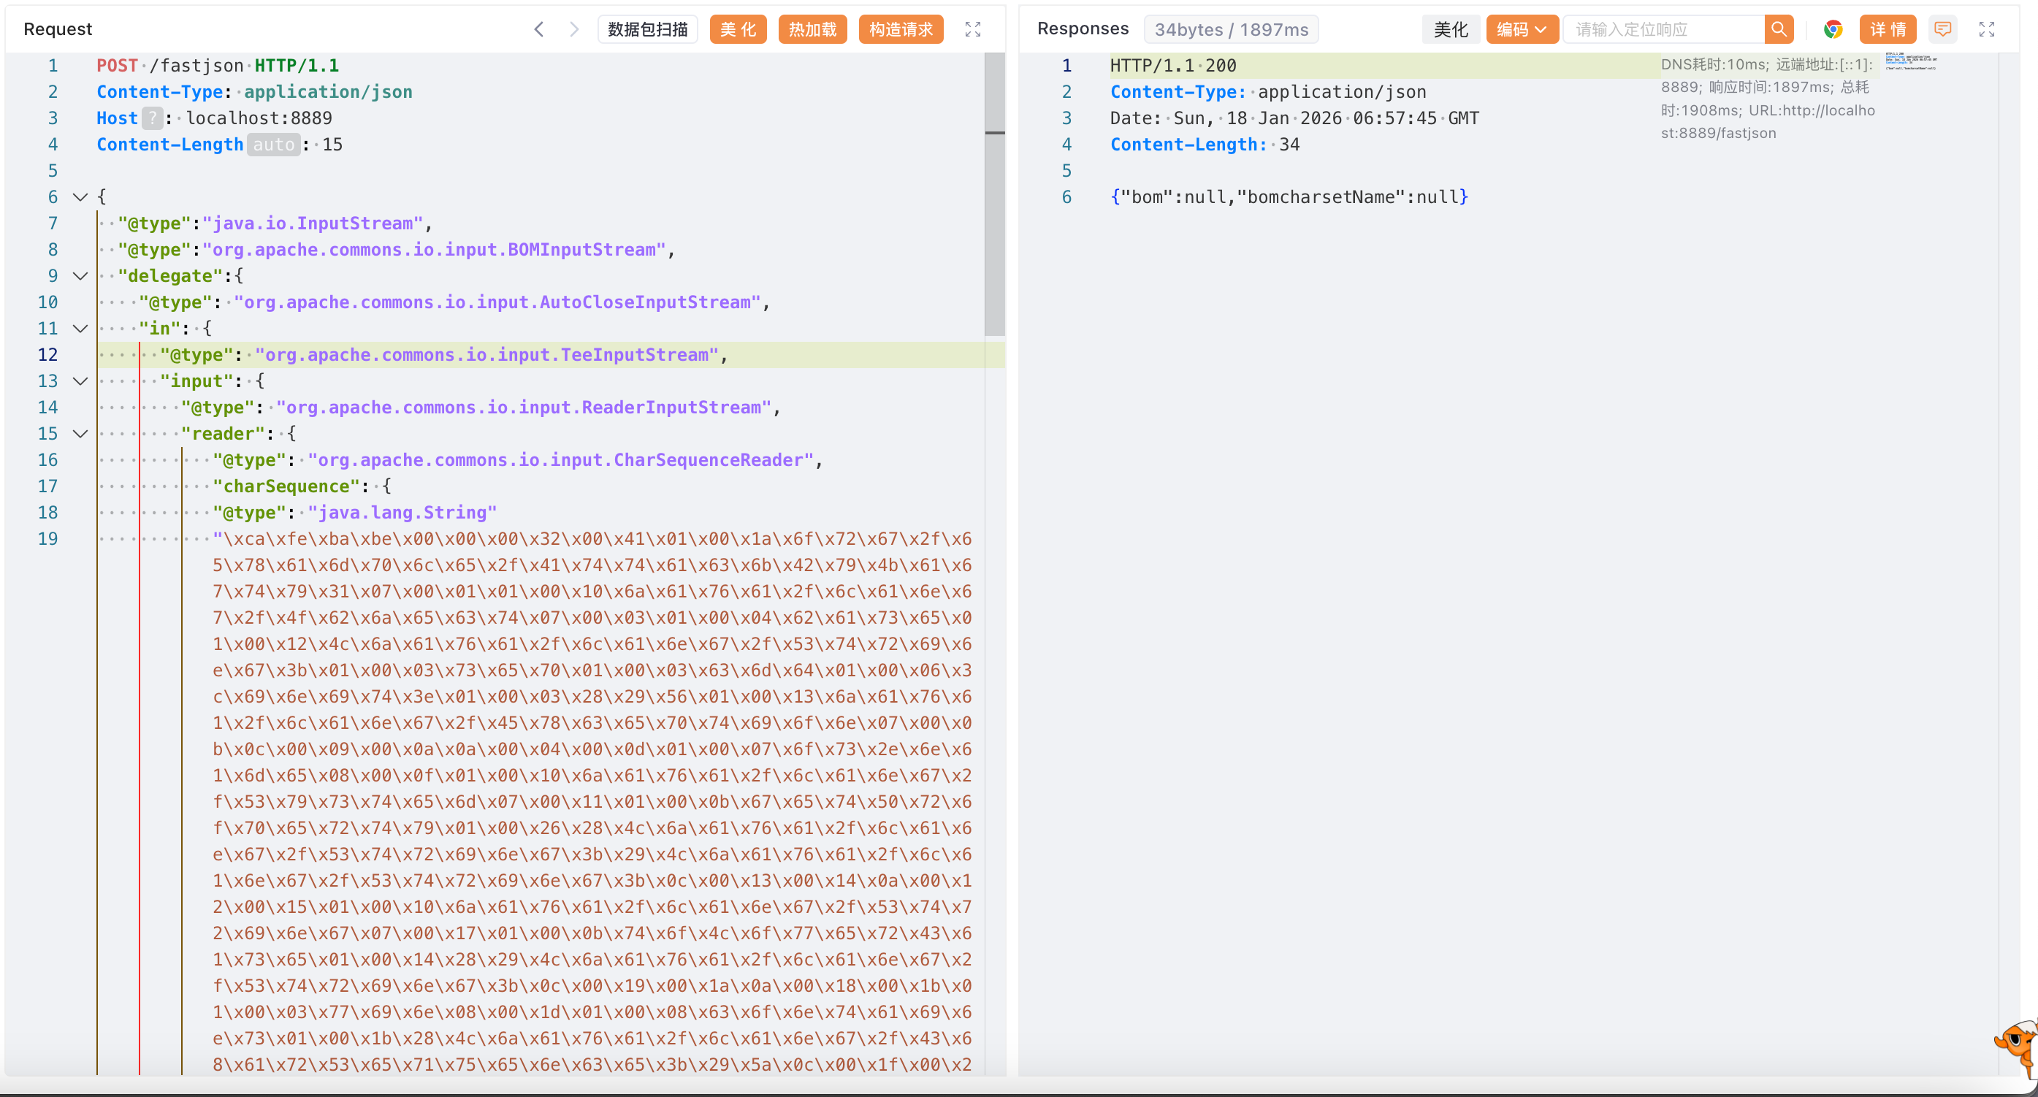Image resolution: width=2038 pixels, height=1097 pixels.
Task: Expand the Request panel to fullscreen
Action: click(972, 29)
